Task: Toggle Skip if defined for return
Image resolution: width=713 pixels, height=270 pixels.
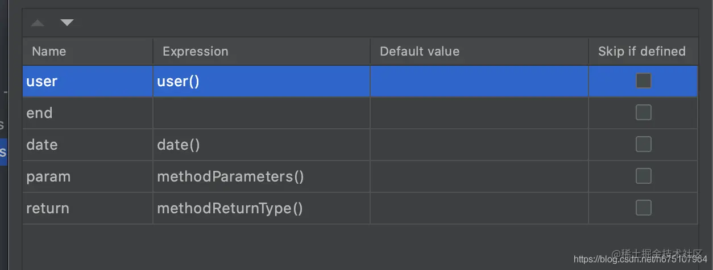Action: 643,208
